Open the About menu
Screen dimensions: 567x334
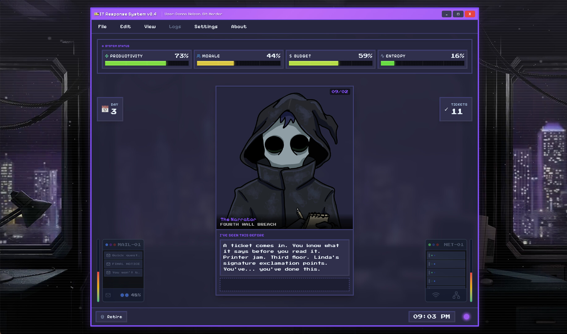click(239, 27)
